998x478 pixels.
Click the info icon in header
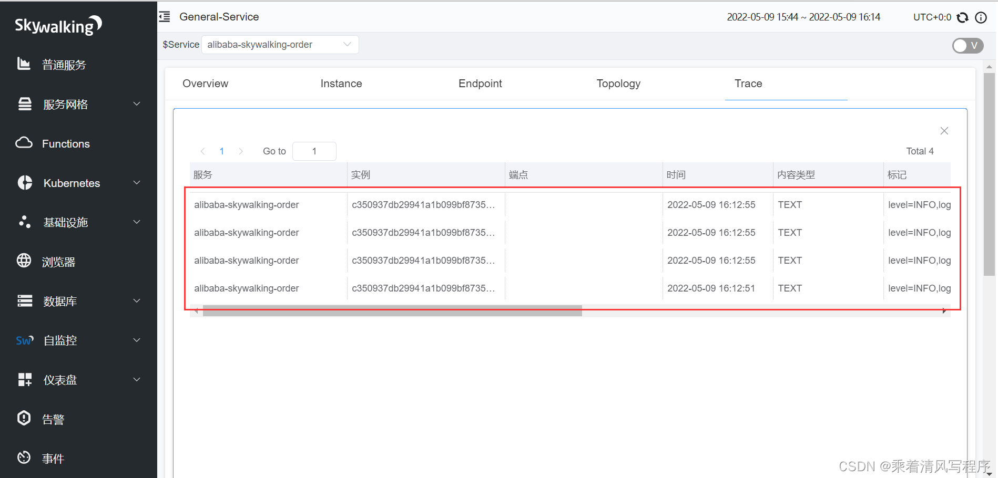coord(981,17)
